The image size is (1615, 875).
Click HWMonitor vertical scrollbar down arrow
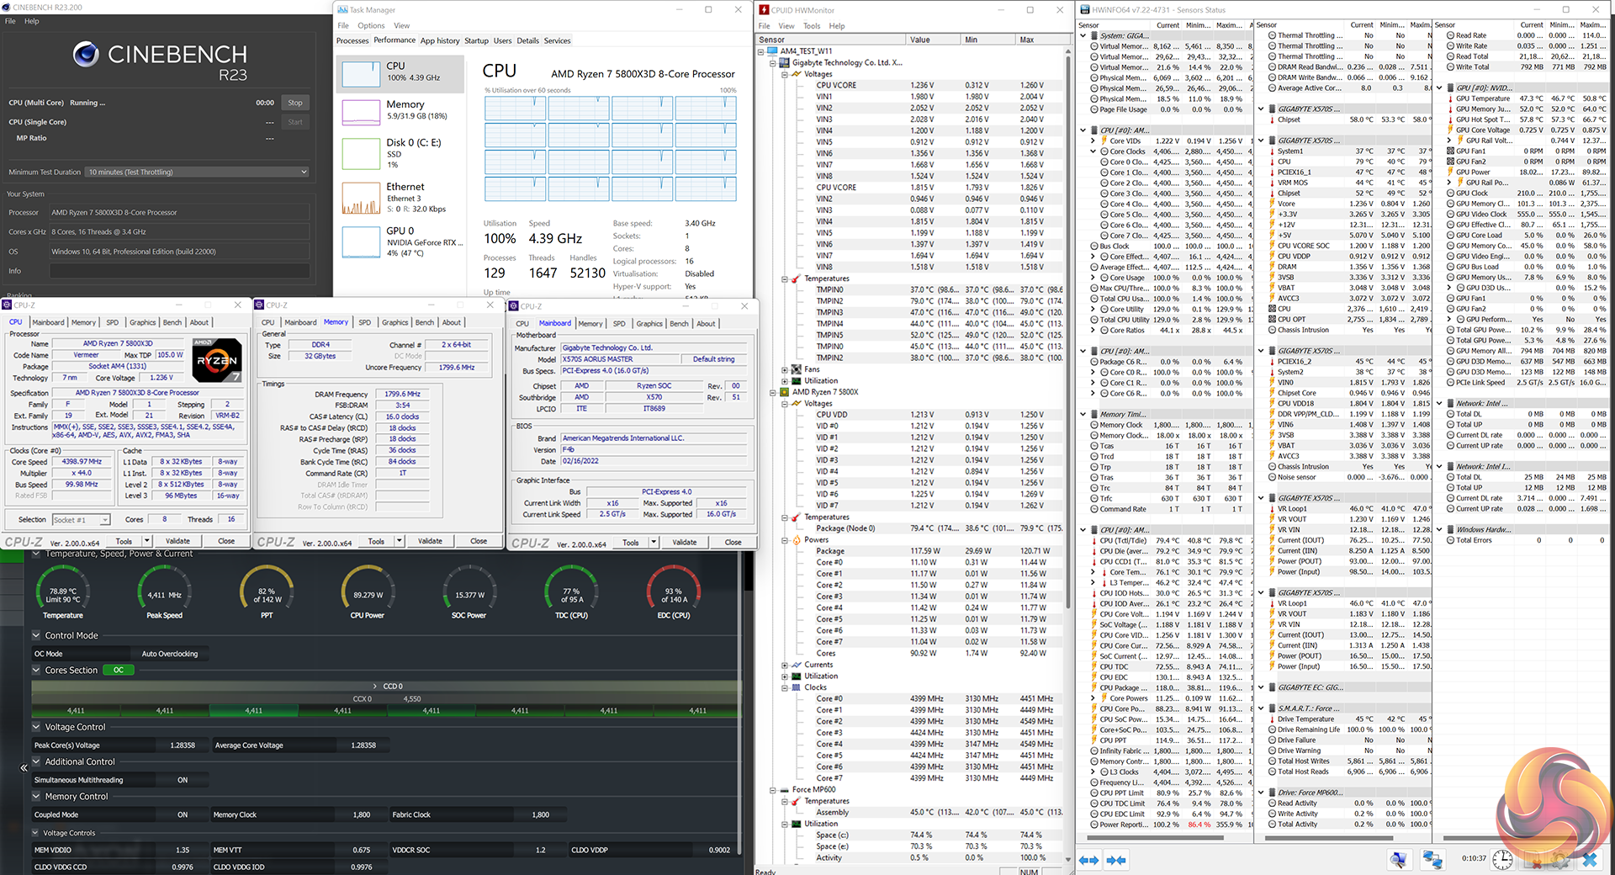(x=1069, y=860)
